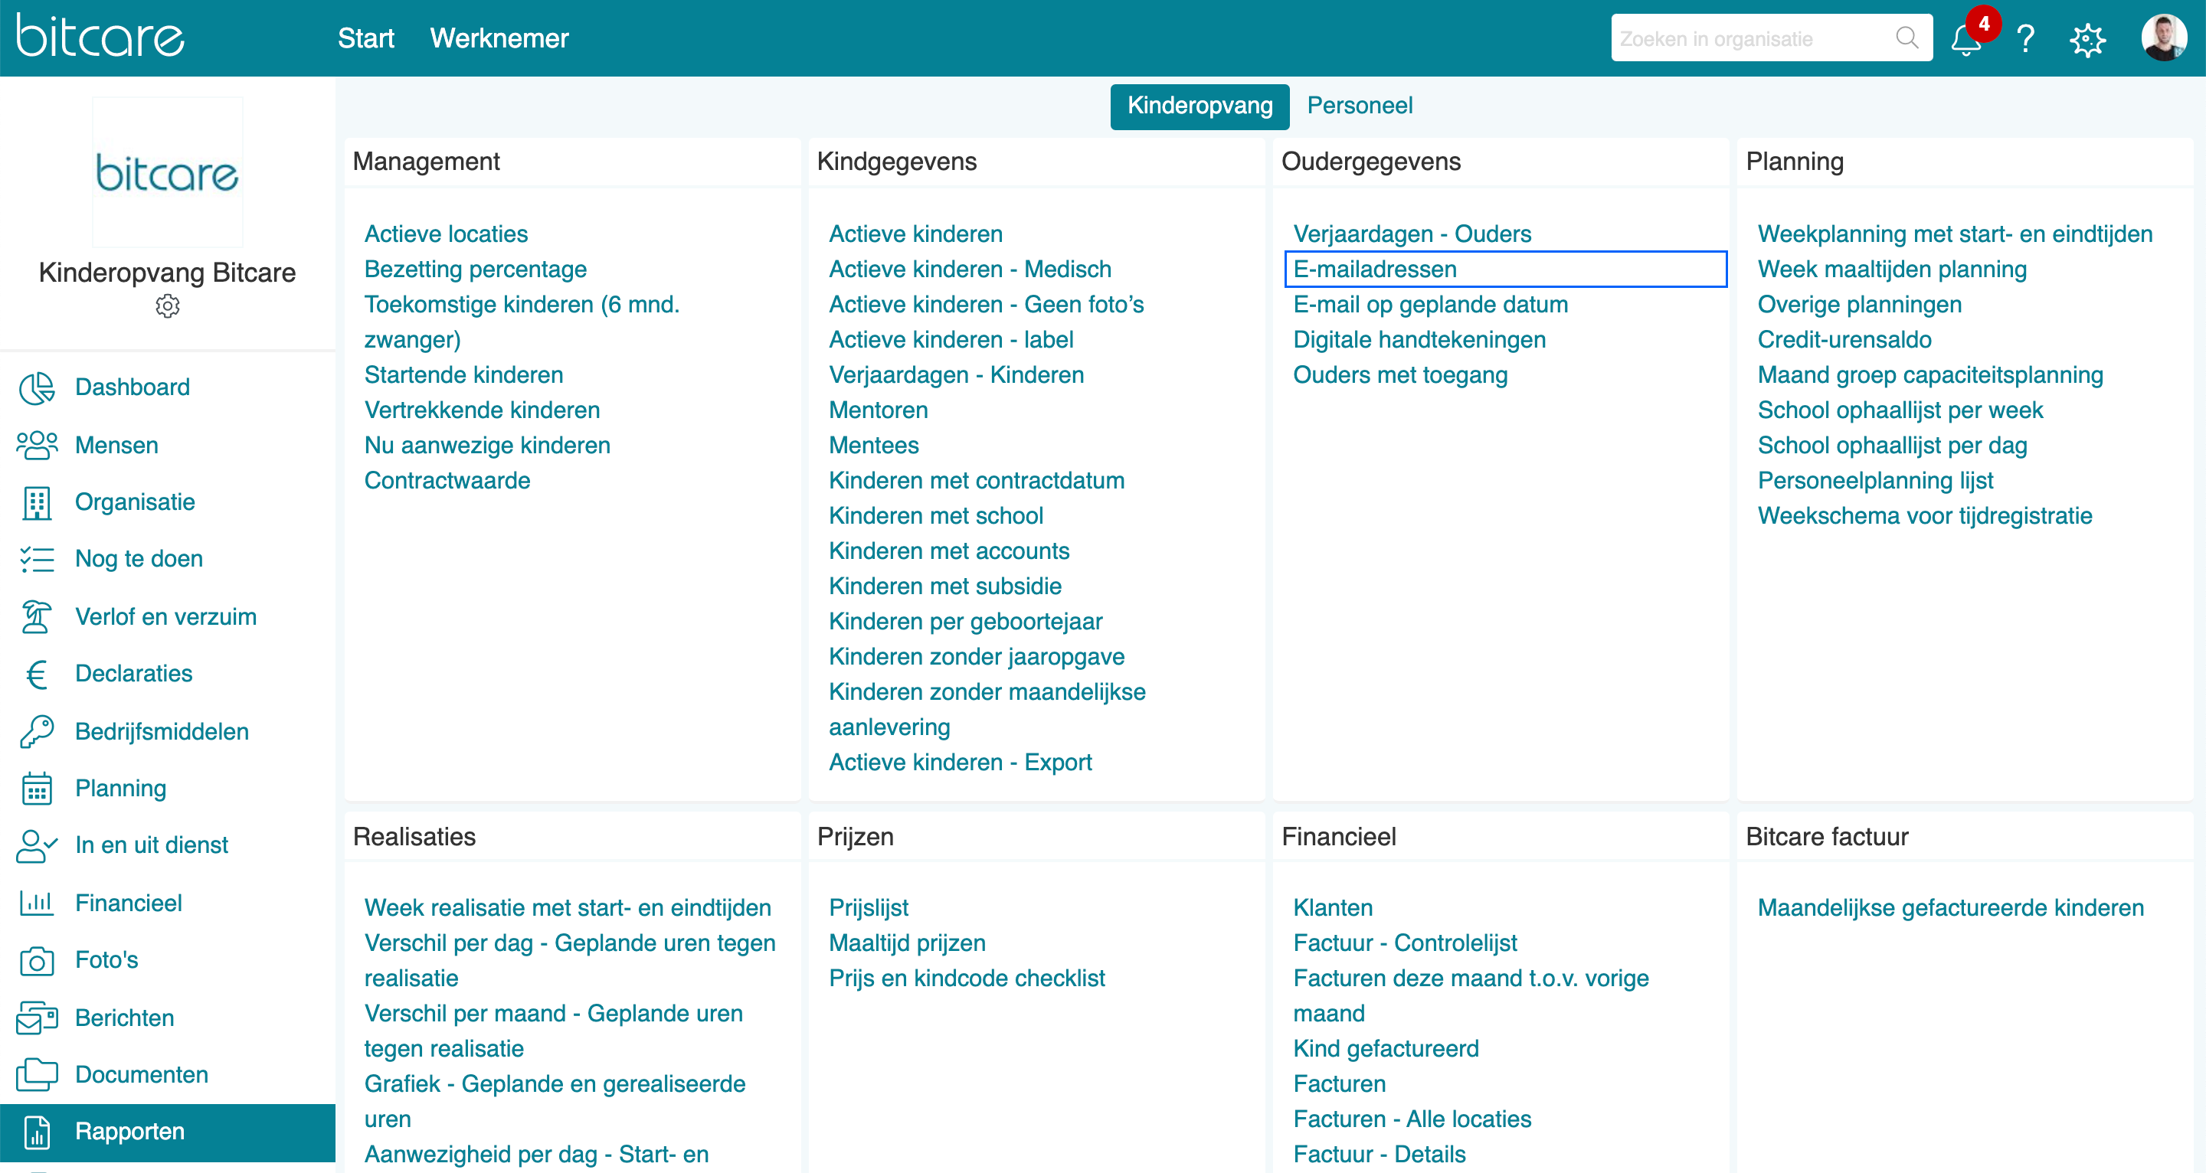Screen dimensions: 2206x1173
Task: Open Personeelplanning lijst report
Action: pos(1875,480)
